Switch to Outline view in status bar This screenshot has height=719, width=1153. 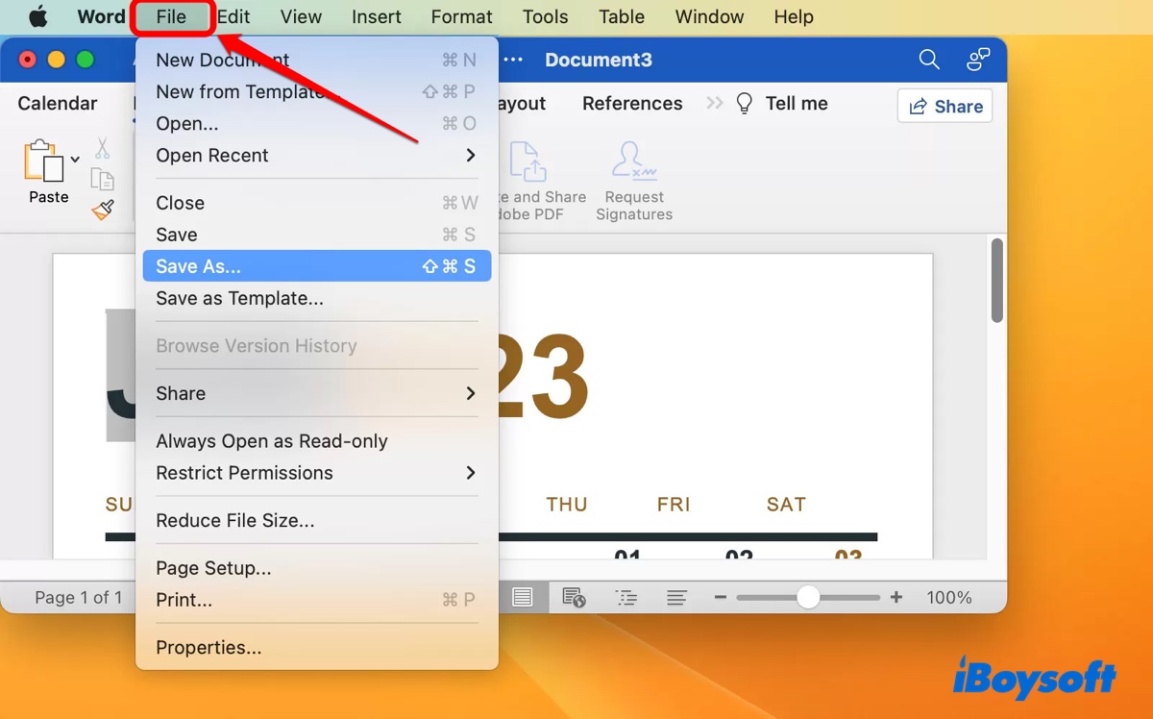click(626, 596)
